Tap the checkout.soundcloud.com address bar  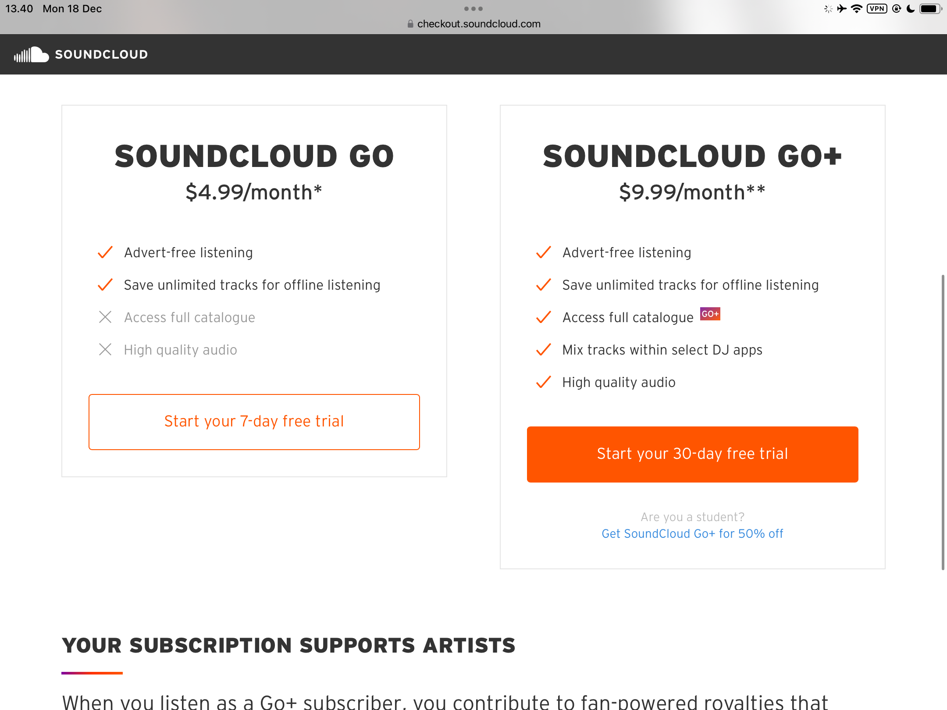pyautogui.click(x=478, y=24)
